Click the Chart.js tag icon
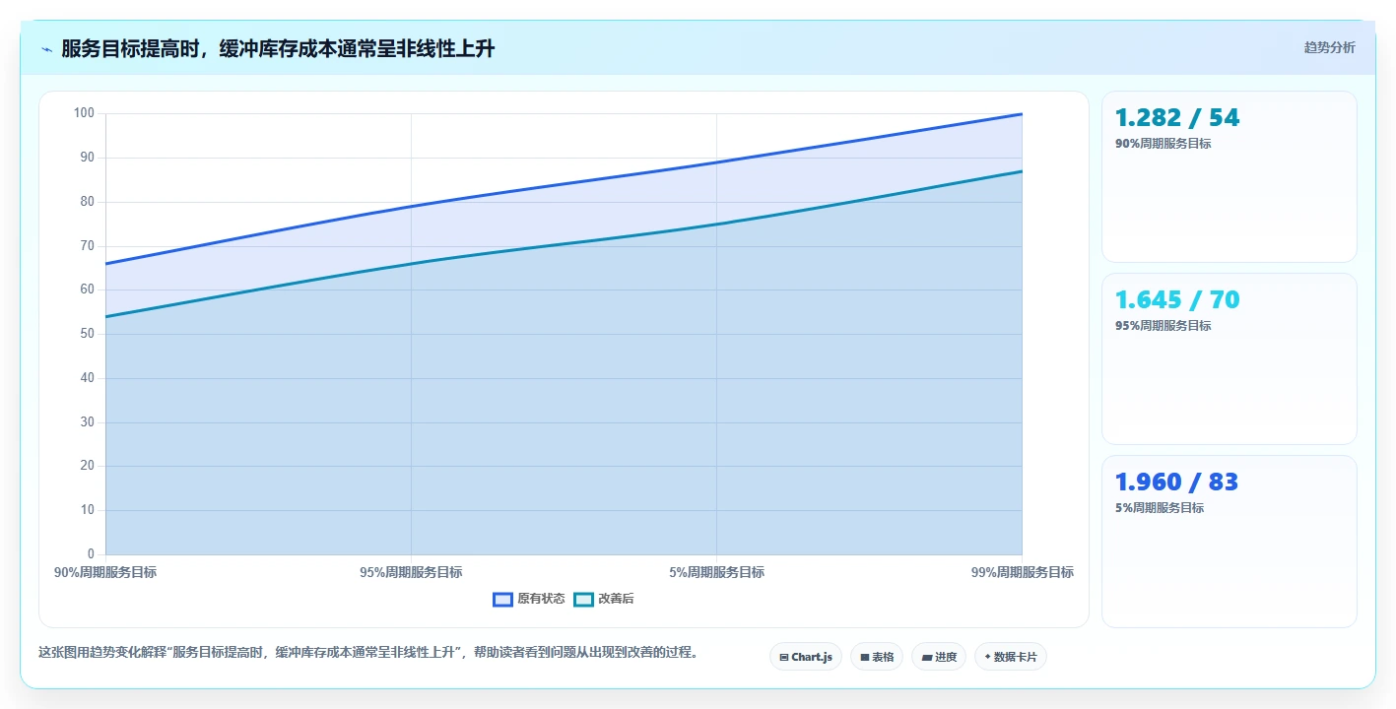 click(784, 657)
